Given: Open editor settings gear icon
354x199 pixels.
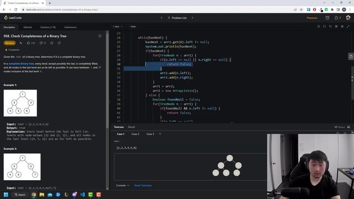Looking at the screenshot, I should 342,27.
